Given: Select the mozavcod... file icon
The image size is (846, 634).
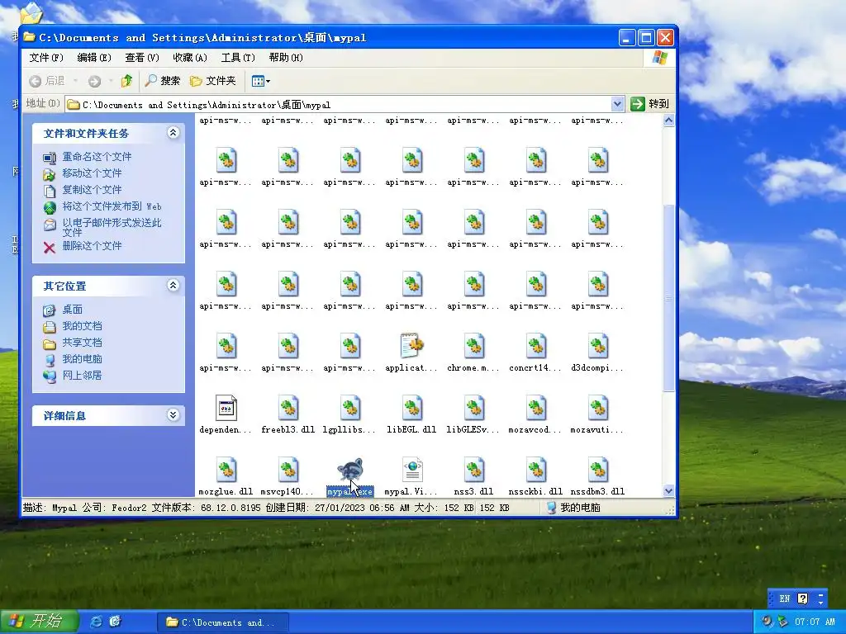Looking at the screenshot, I should (x=536, y=408).
